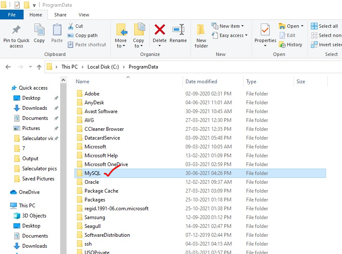Click the red Delete X icon
Screen dimensions: 342x254
[160, 30]
